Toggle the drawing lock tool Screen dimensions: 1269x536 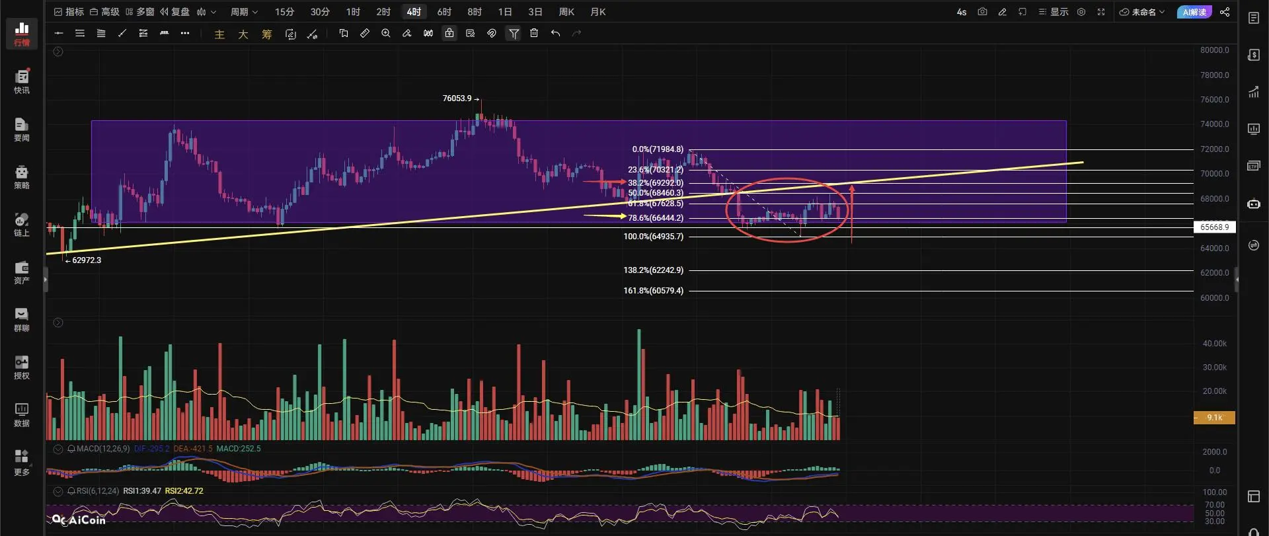(x=449, y=33)
